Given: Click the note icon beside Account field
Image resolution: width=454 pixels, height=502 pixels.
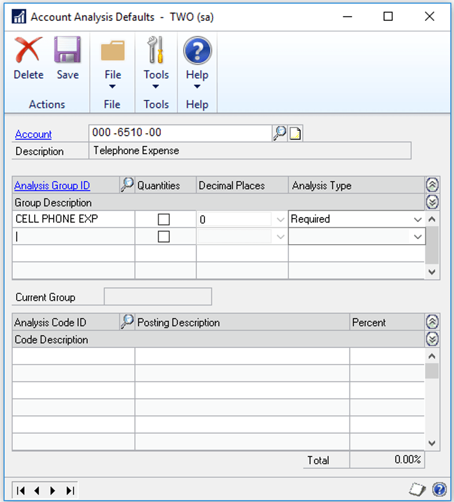Looking at the screenshot, I should (295, 134).
